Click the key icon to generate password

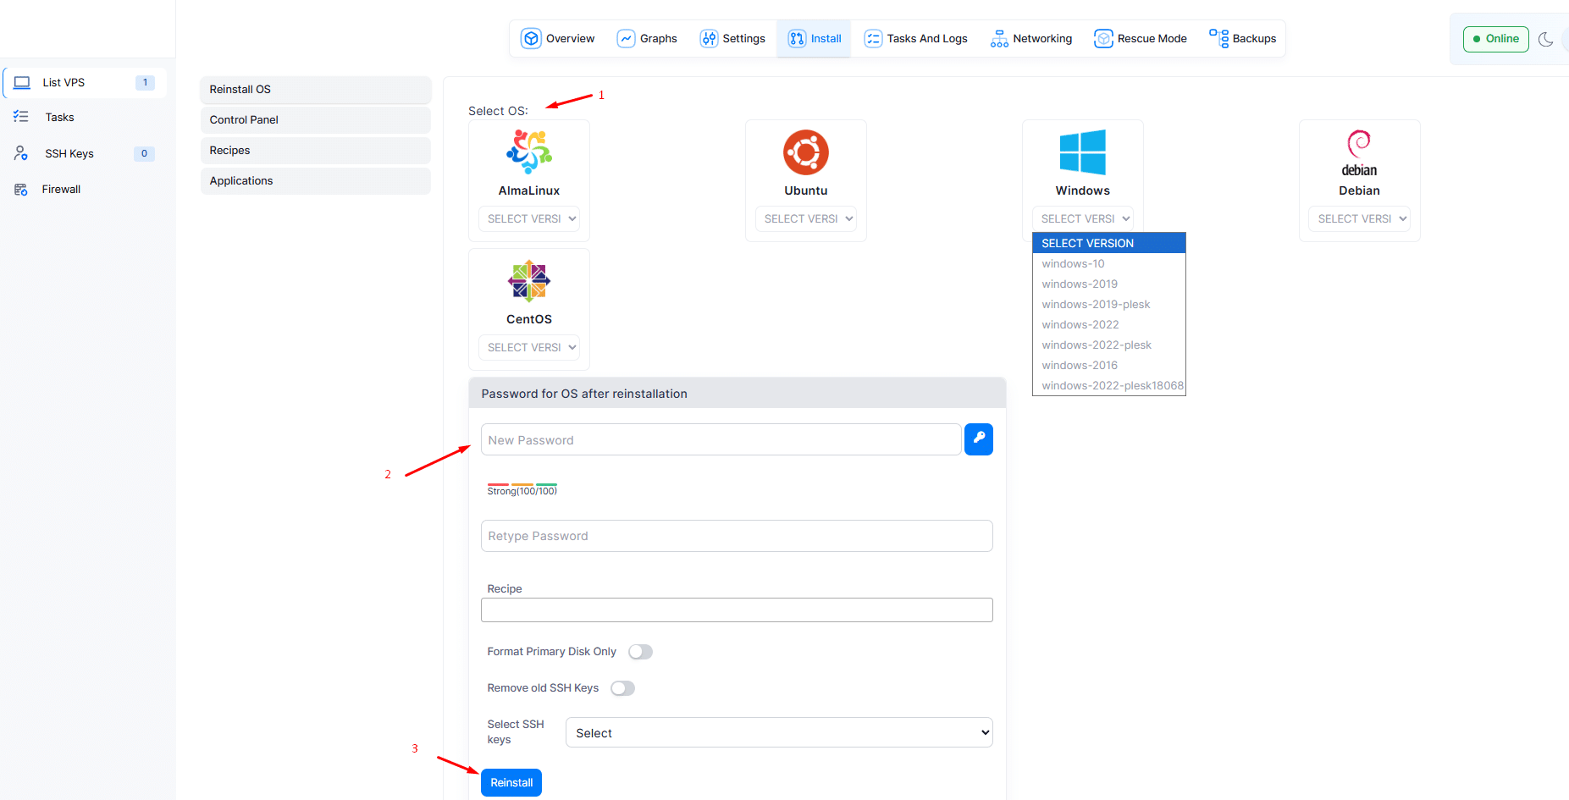click(x=978, y=439)
